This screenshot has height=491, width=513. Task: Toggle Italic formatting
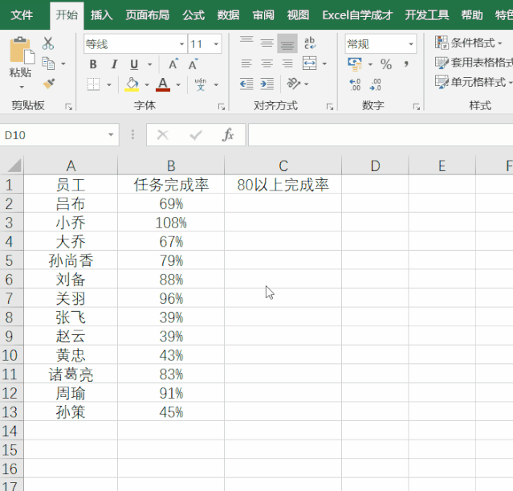114,64
